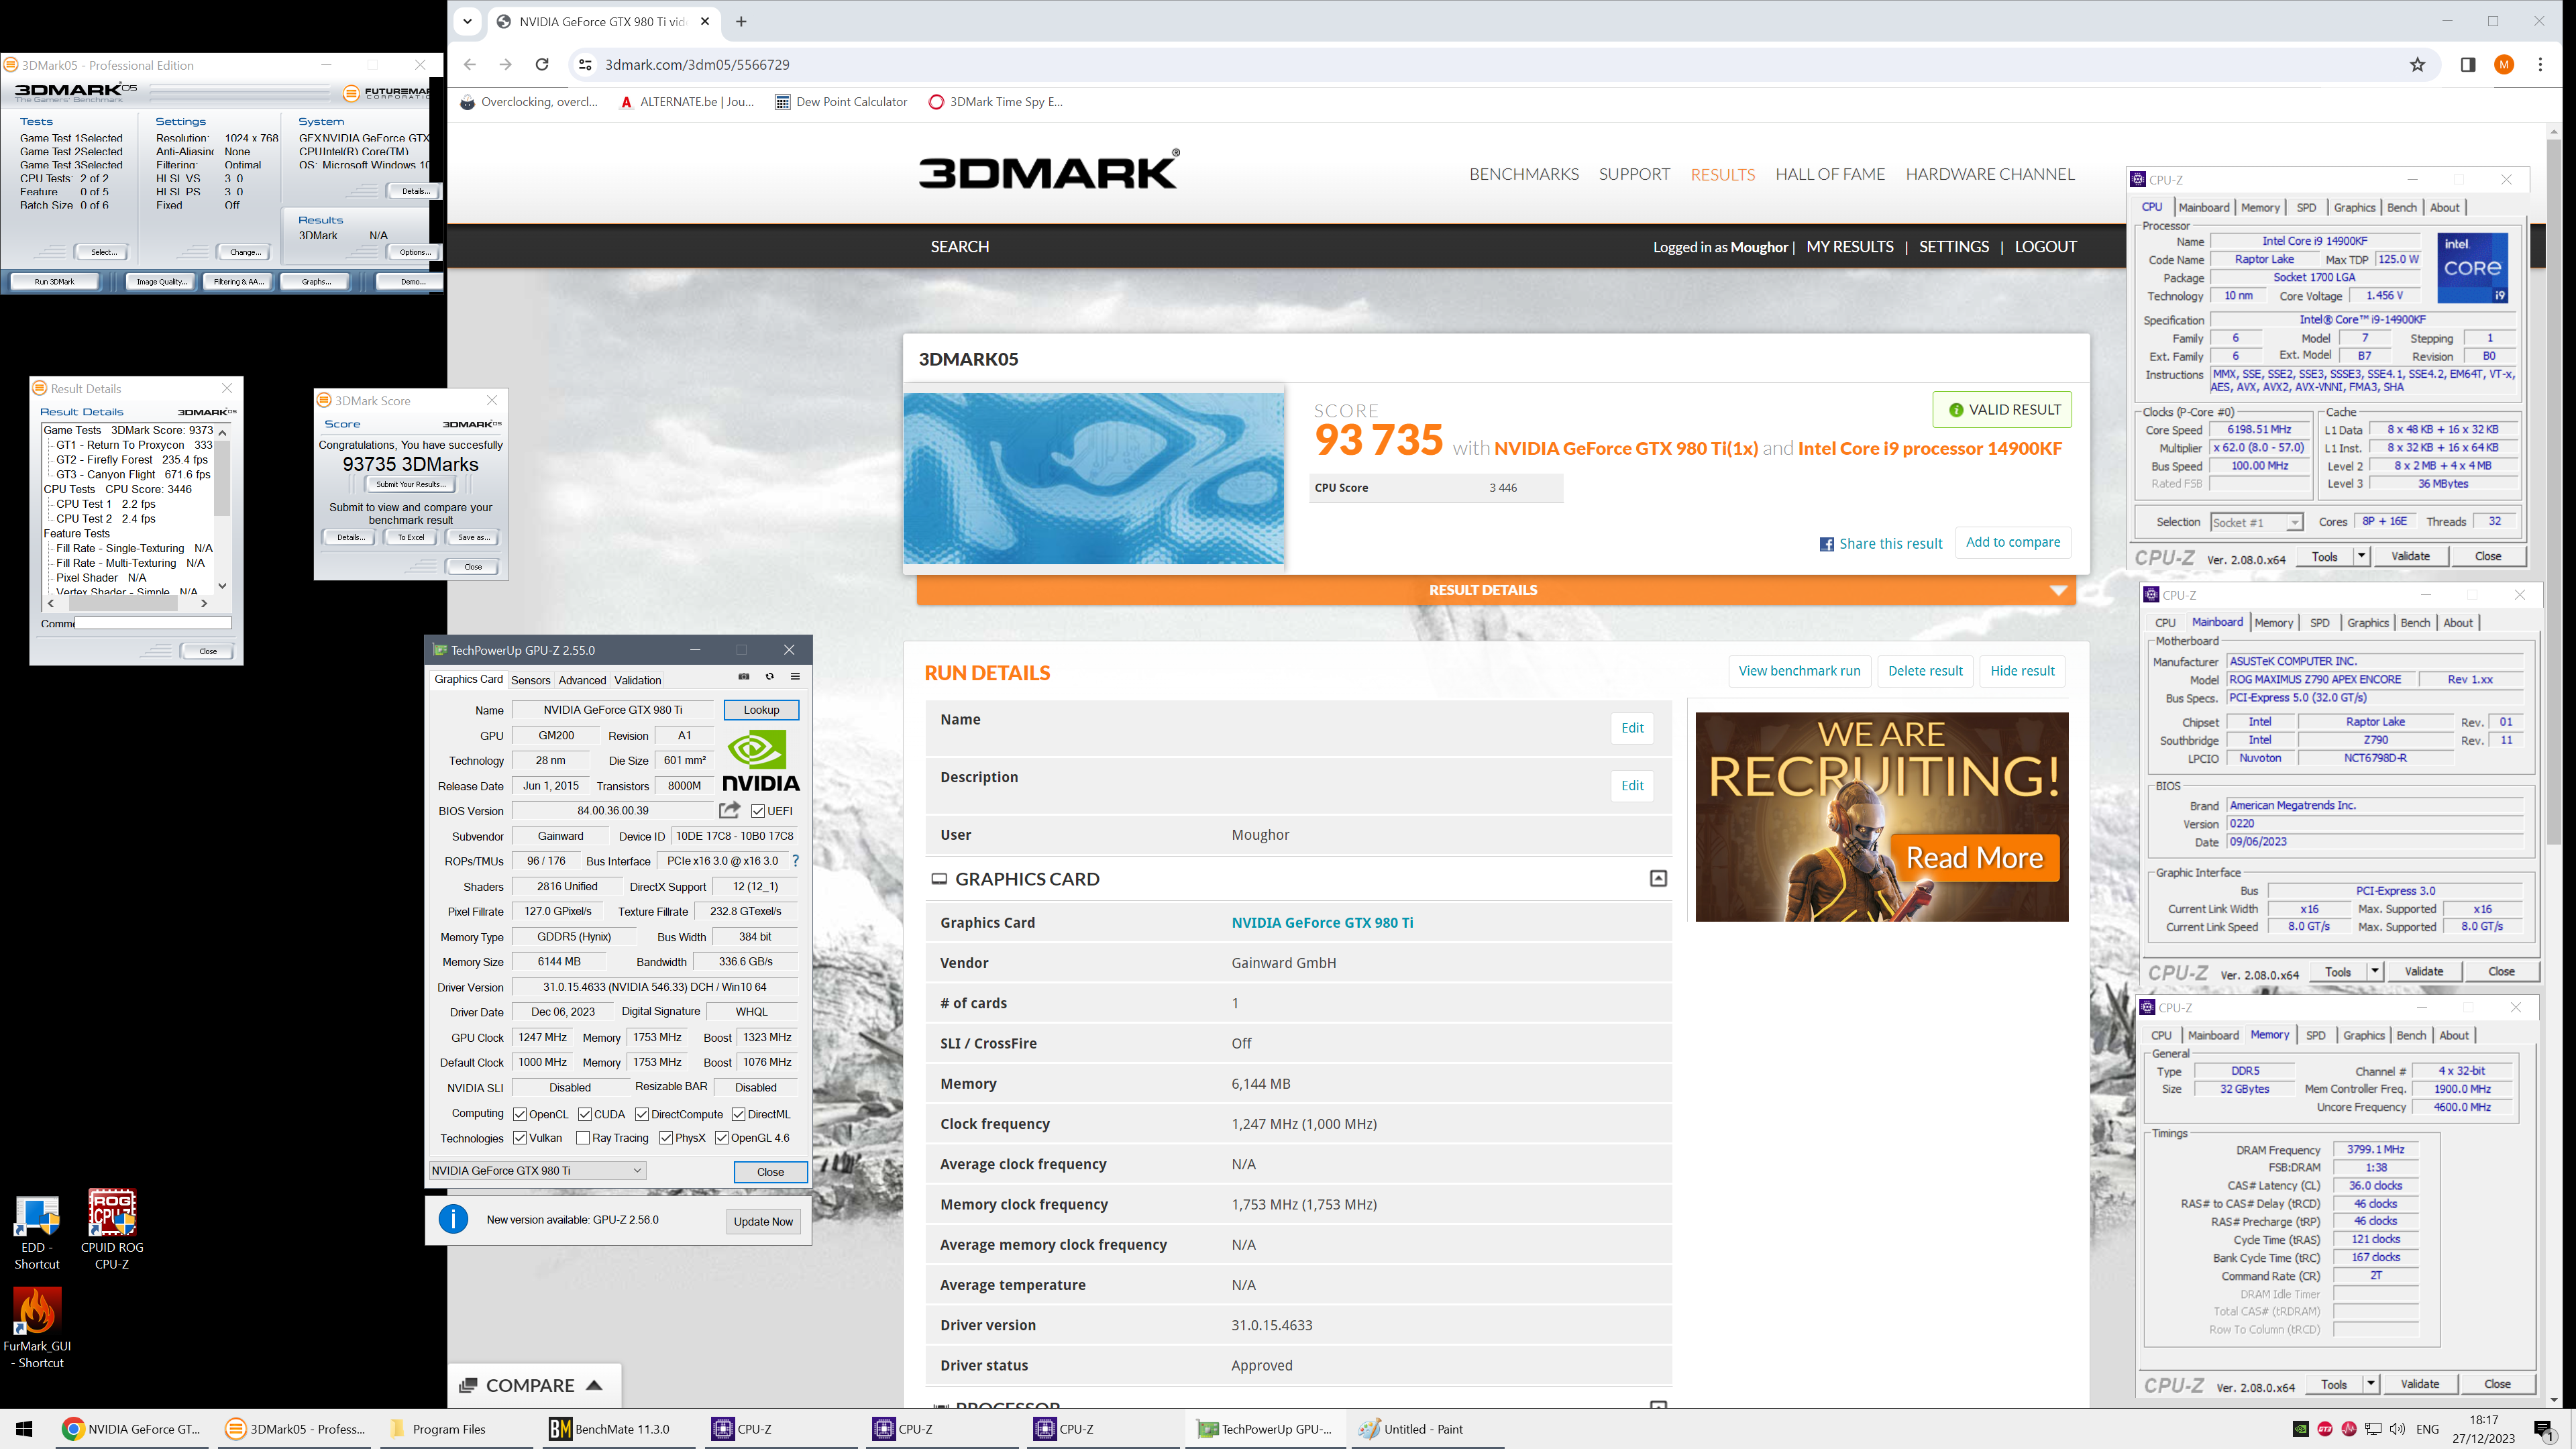2576x1449 pixels.
Task: Open the GPU selection dropdown in GPU-Z
Action: [x=537, y=1170]
